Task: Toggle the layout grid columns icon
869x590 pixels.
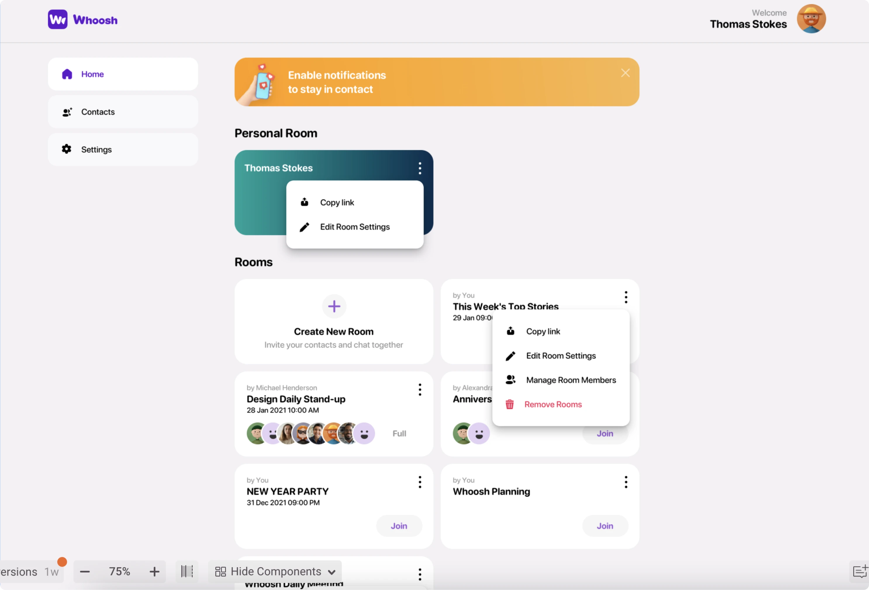Action: 186,571
